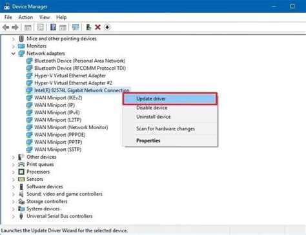Choose Scan for hardware changes
Viewport: 306px width, 235px height.
(x=170, y=128)
